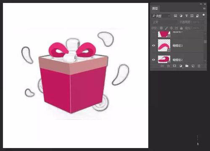Select the partially visible box-shape layer thumbnail
This screenshot has width=210, height=151.
pos(164,34)
